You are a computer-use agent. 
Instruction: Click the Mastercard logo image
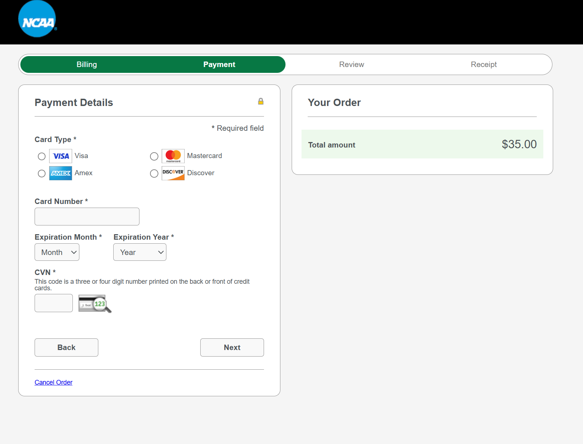click(173, 156)
